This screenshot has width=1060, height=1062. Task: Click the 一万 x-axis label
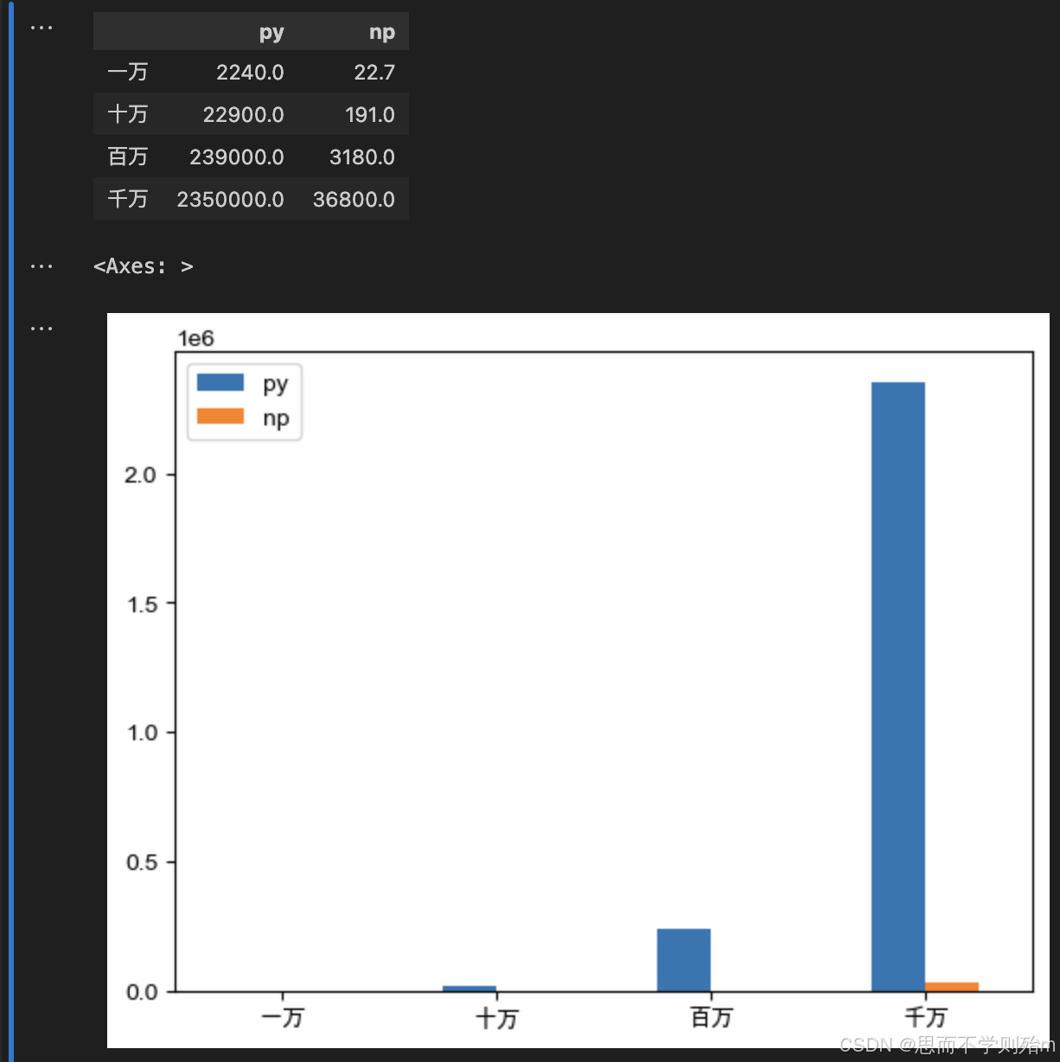283,1017
